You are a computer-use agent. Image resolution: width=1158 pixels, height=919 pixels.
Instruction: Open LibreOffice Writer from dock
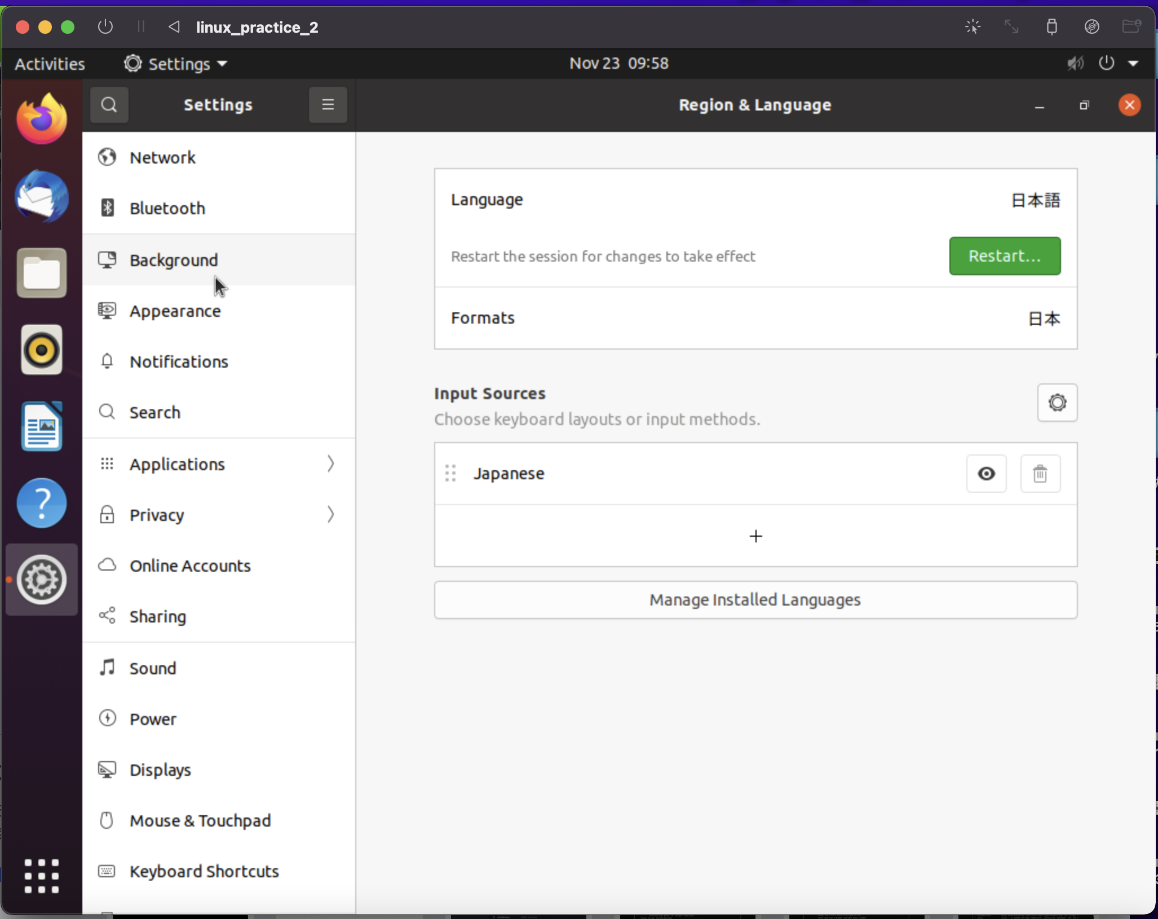(42, 426)
